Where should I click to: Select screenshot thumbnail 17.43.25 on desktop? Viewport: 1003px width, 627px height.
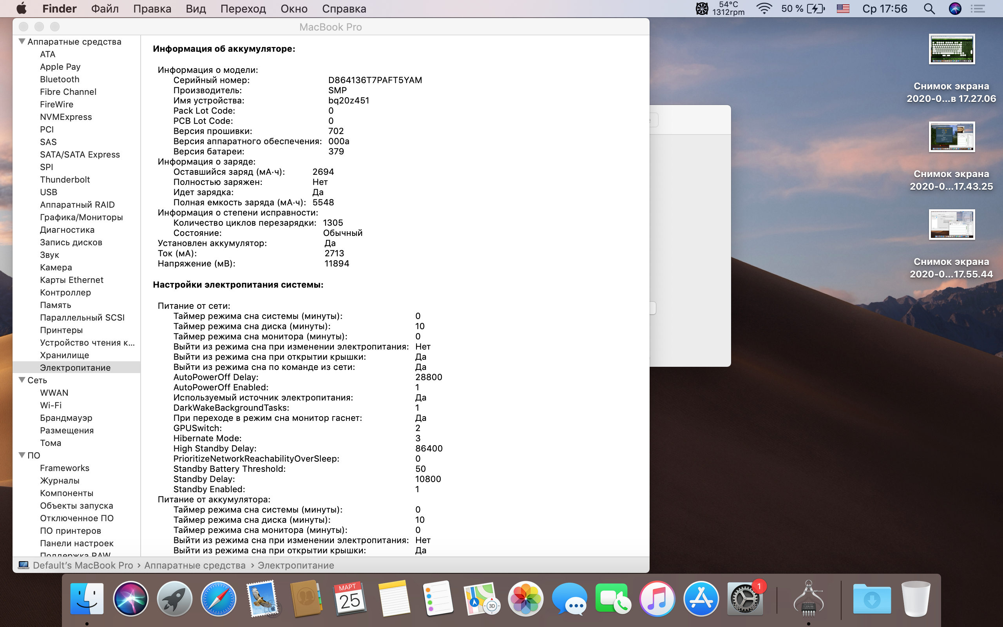(952, 137)
